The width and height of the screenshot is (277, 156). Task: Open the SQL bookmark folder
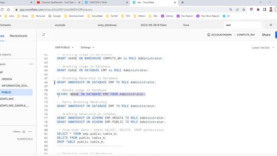tap(153, 16)
